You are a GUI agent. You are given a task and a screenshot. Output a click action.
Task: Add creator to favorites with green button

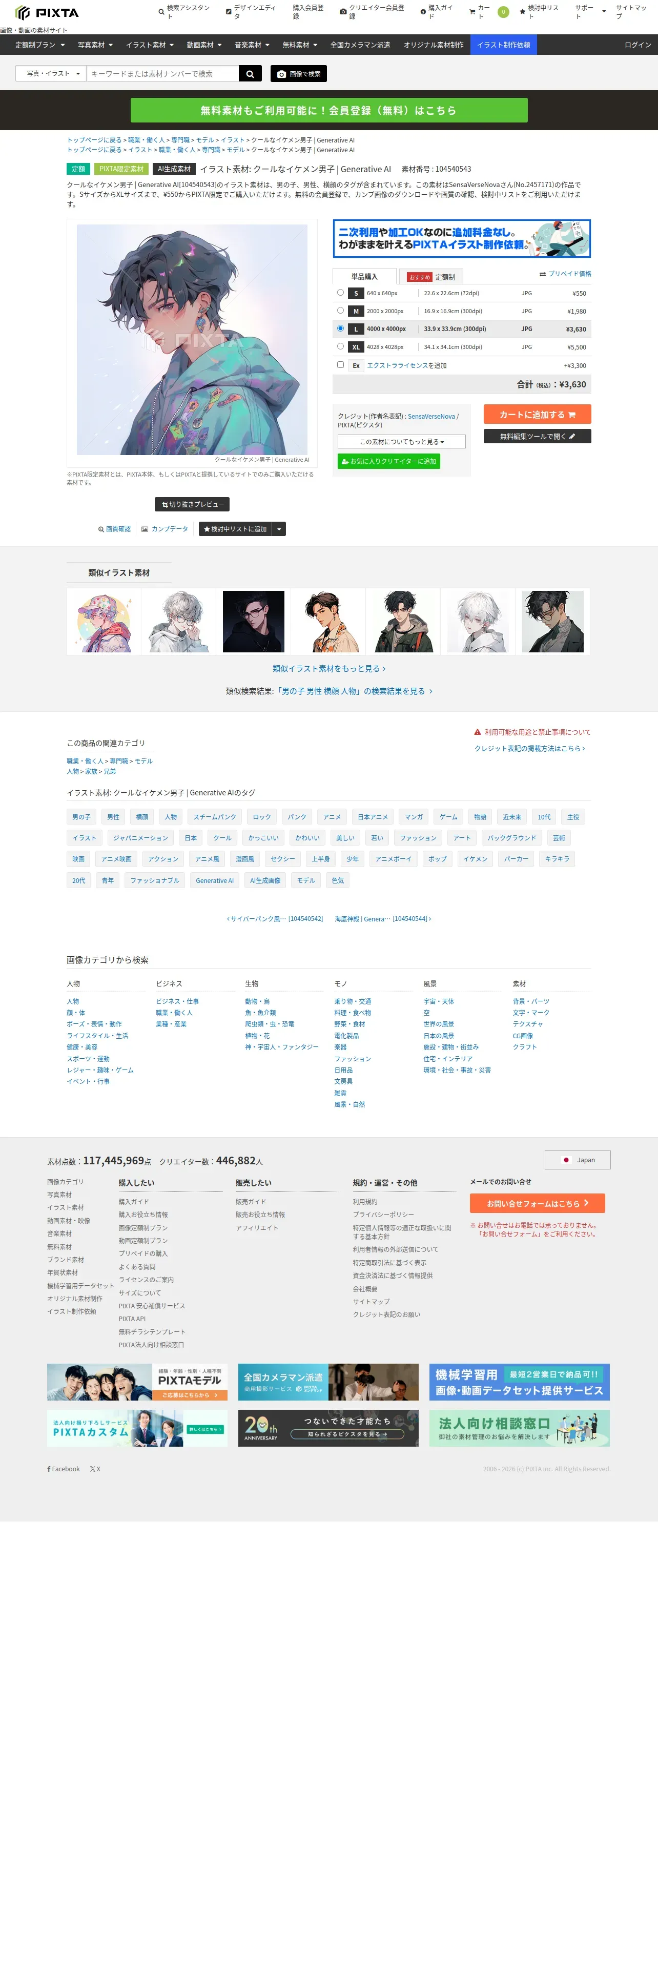(388, 461)
